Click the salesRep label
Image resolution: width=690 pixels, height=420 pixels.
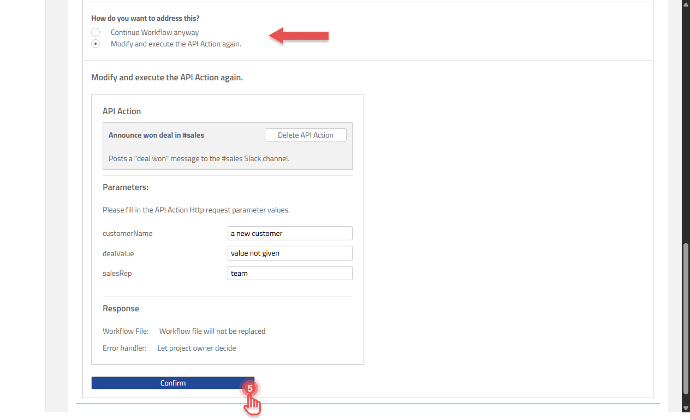[117, 273]
